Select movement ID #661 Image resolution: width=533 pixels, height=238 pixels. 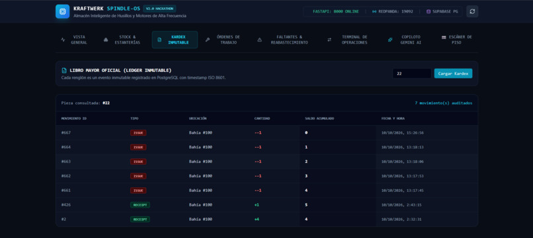pyautogui.click(x=66, y=191)
